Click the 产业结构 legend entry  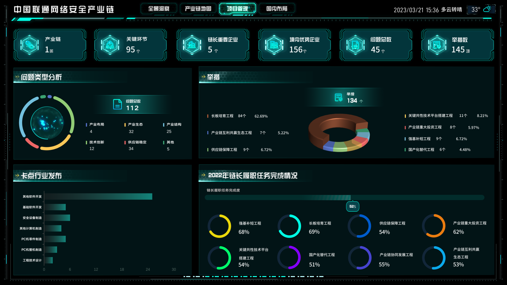click(172, 128)
